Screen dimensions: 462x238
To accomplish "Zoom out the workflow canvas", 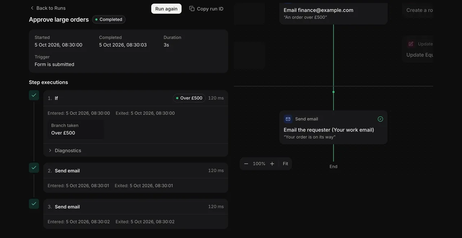I will (246, 164).
